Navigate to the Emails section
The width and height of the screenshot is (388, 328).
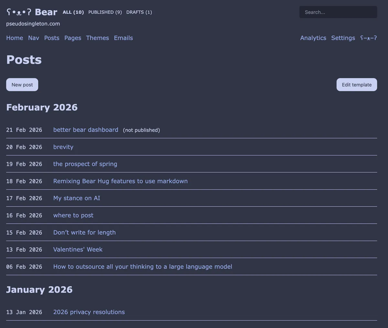pos(123,38)
